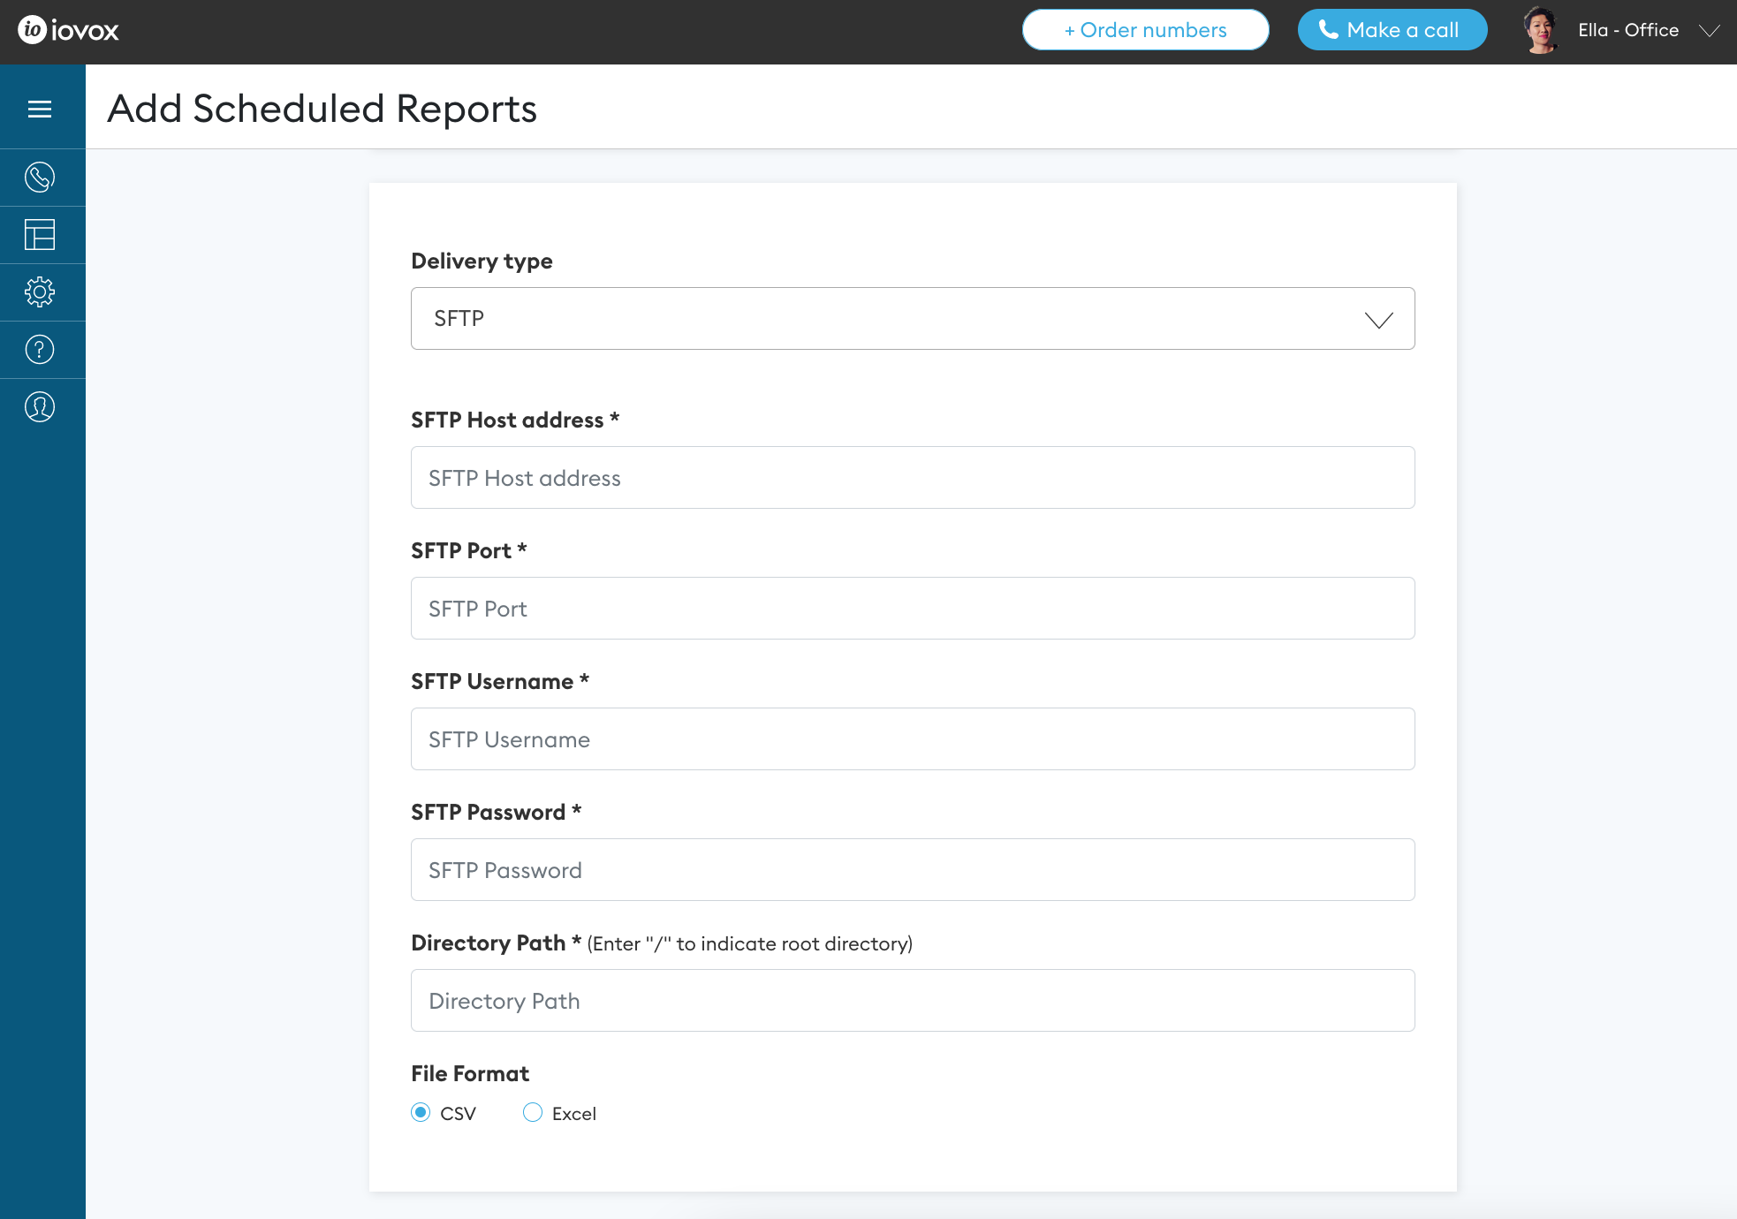The image size is (1737, 1219).
Task: Click into the SFTP Port field
Action: (x=913, y=609)
